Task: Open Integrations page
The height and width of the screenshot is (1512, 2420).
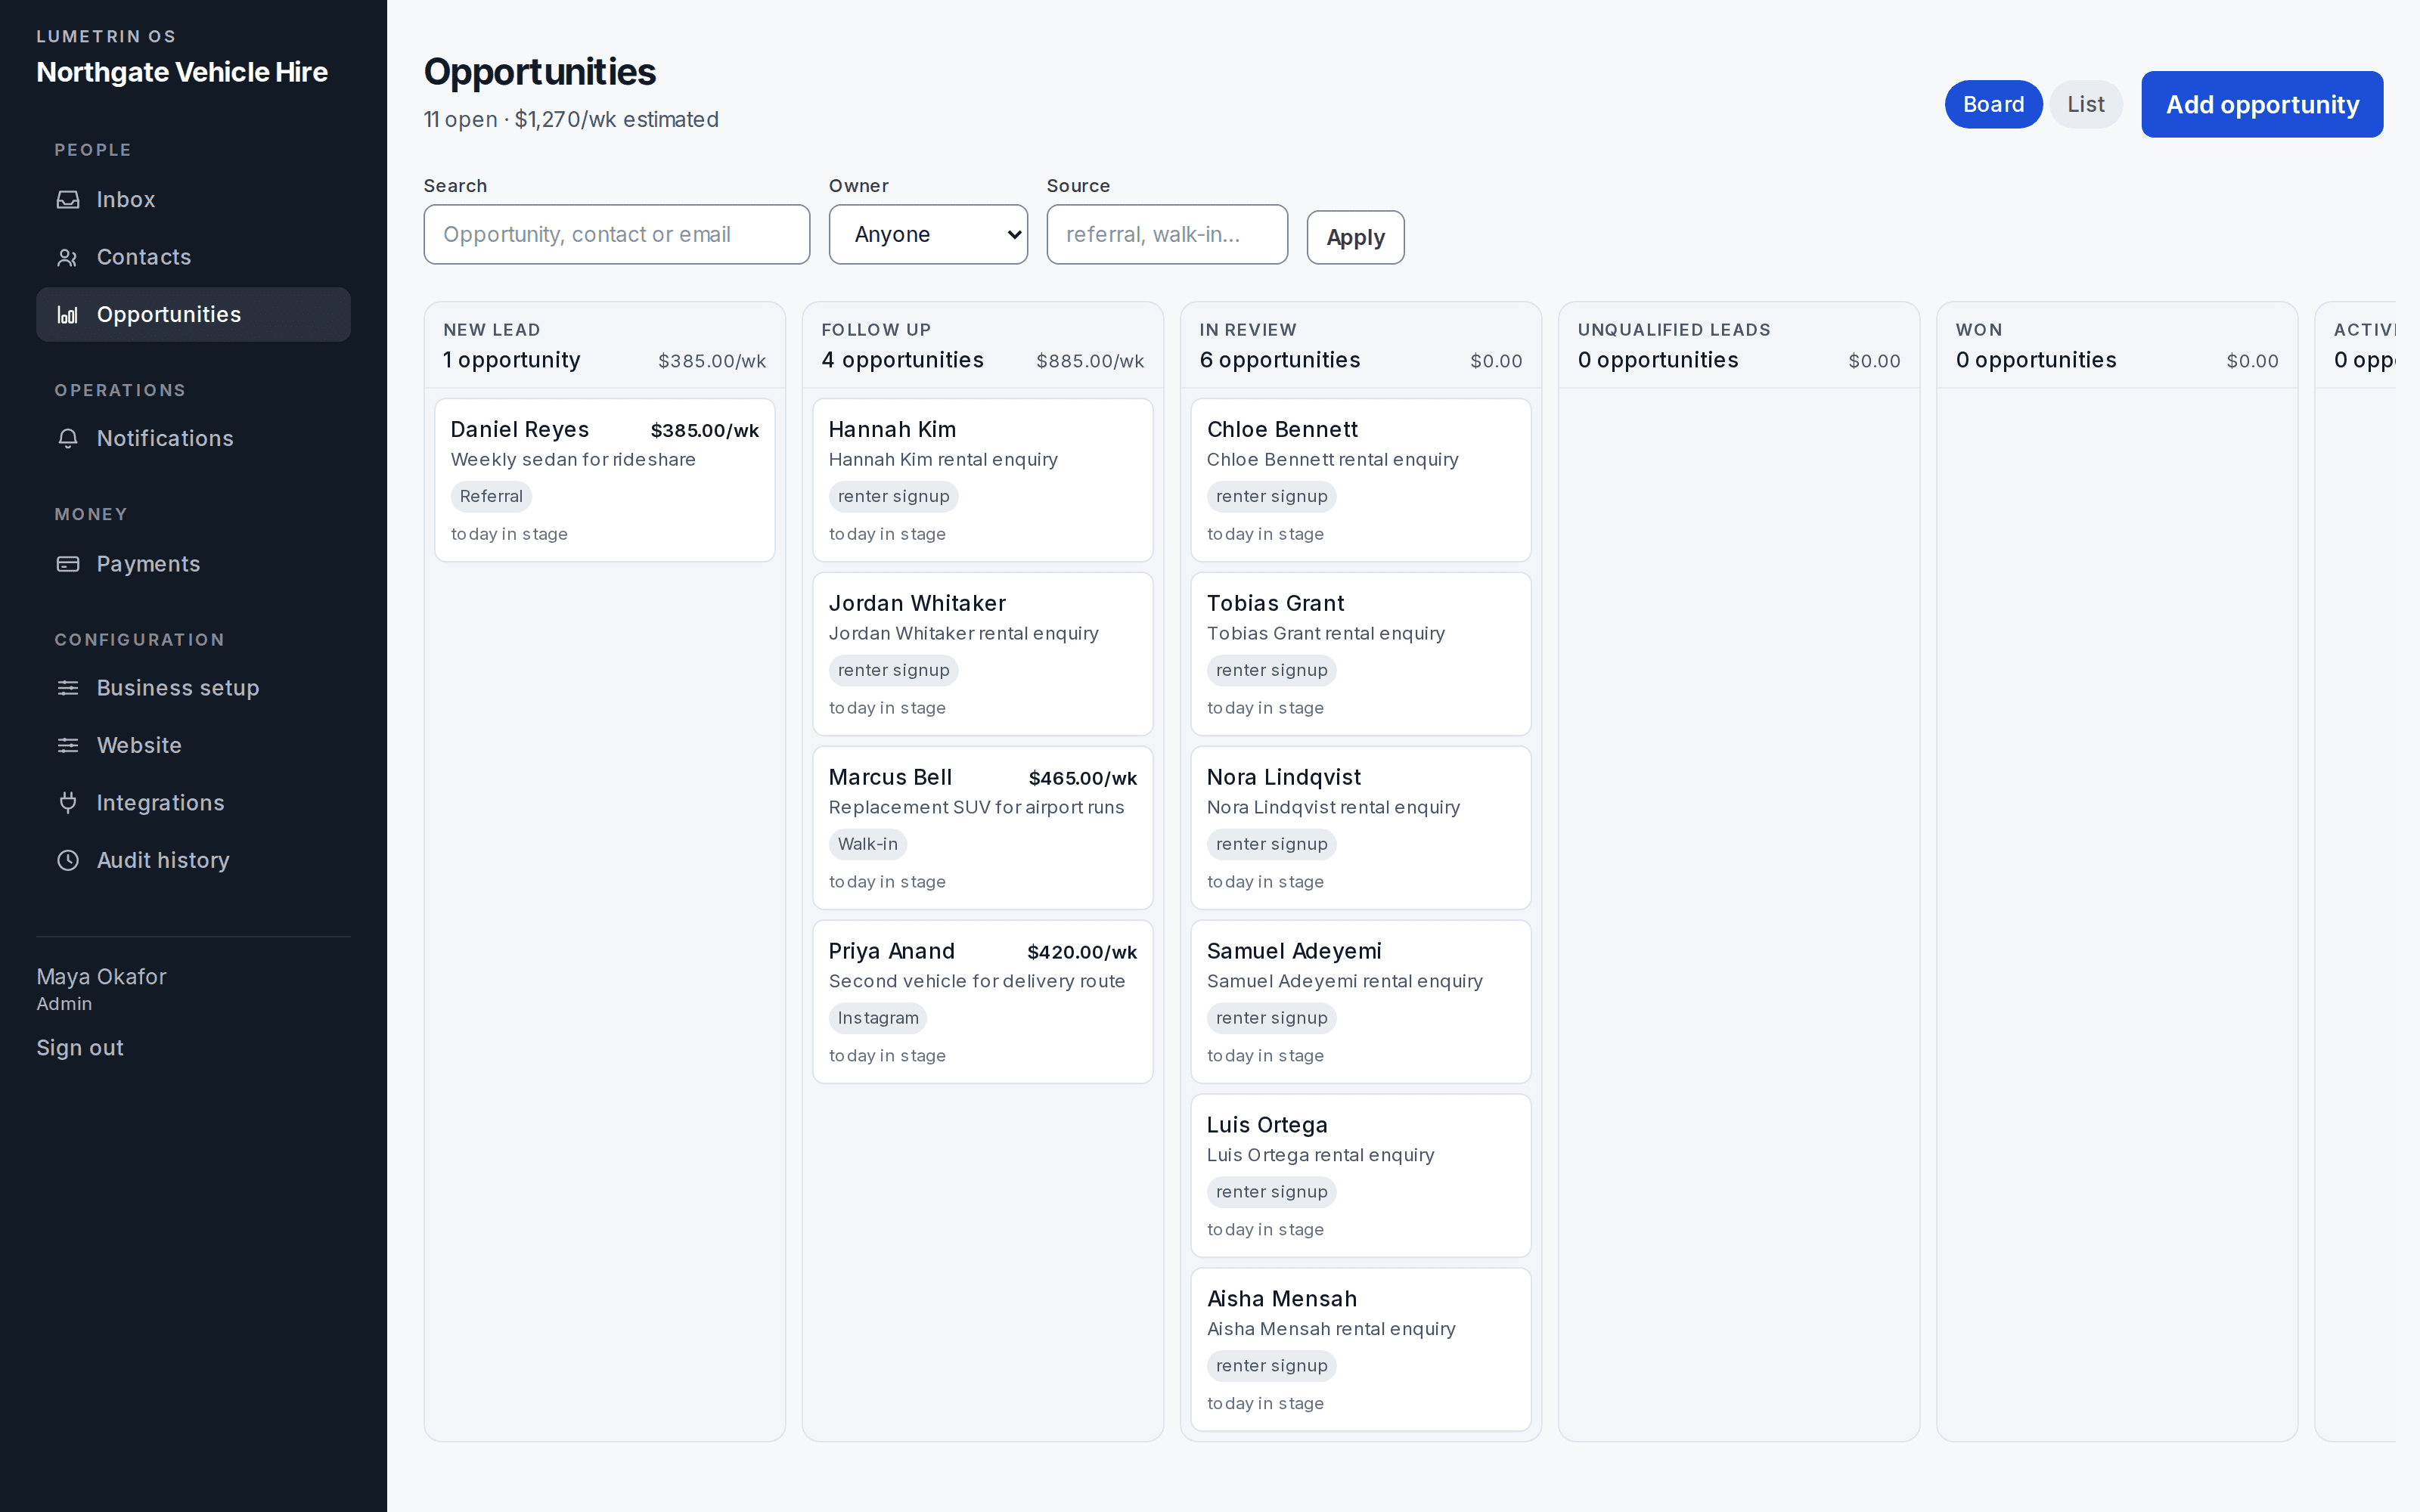Action: 193,803
